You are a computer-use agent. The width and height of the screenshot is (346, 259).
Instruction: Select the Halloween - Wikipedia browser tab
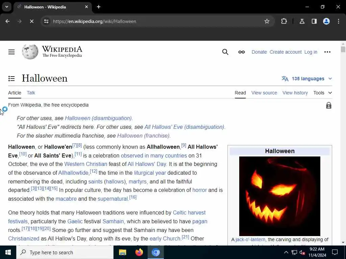53,7
